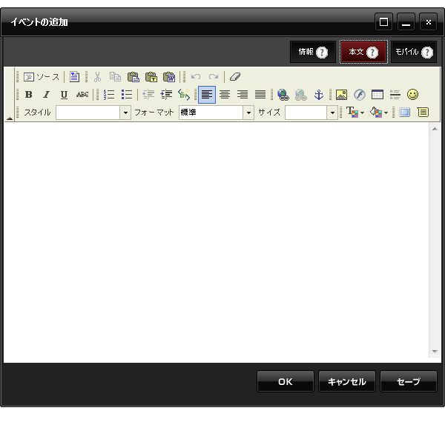Open help for the 情報 tab
445x422 pixels.
322,53
